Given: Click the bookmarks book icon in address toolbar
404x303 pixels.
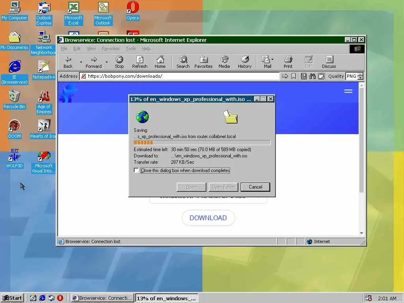Looking at the screenshot, I should (x=304, y=76).
